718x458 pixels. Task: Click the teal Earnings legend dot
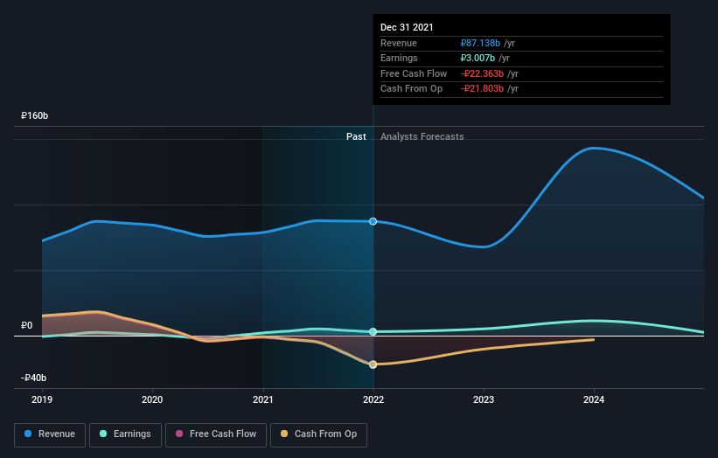pos(103,434)
